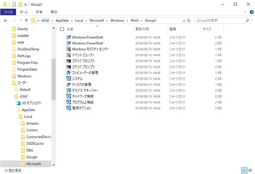
Task: Refresh the Group3 folder view
Action: (x=189, y=21)
